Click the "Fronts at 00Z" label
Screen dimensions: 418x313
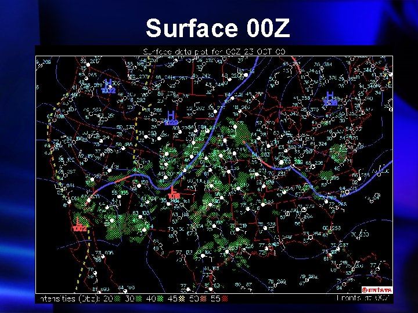point(363,298)
